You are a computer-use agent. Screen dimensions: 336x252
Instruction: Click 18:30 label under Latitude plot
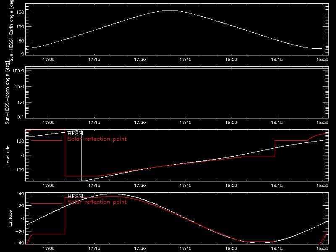coord(323,248)
